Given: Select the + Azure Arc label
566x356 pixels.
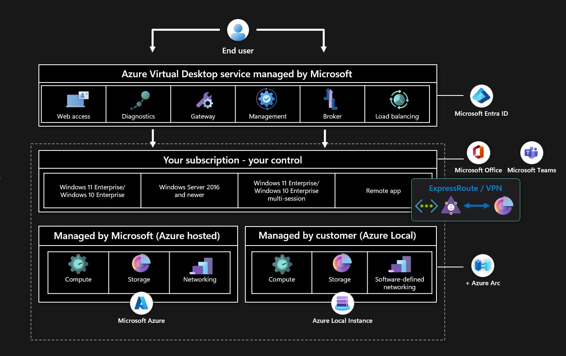Looking at the screenshot, I should click(483, 283).
